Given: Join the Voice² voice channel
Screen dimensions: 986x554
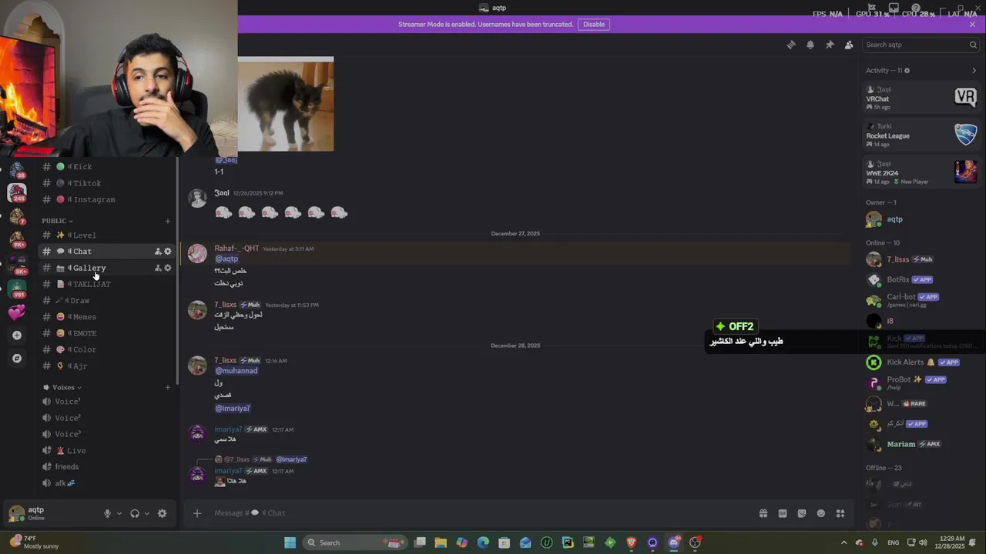Looking at the screenshot, I should 107,418.
